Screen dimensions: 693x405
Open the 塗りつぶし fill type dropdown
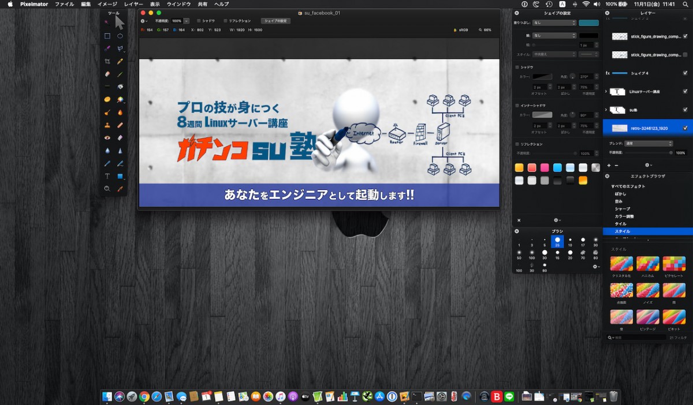tap(554, 22)
